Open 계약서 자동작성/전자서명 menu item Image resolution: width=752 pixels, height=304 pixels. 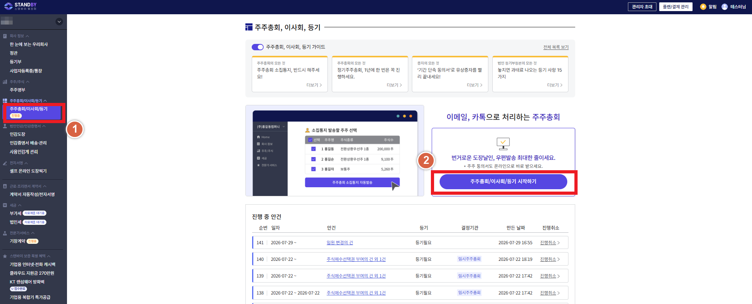point(32,194)
